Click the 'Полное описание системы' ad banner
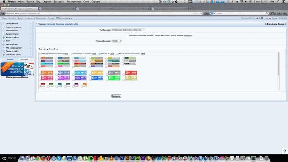 (17, 69)
